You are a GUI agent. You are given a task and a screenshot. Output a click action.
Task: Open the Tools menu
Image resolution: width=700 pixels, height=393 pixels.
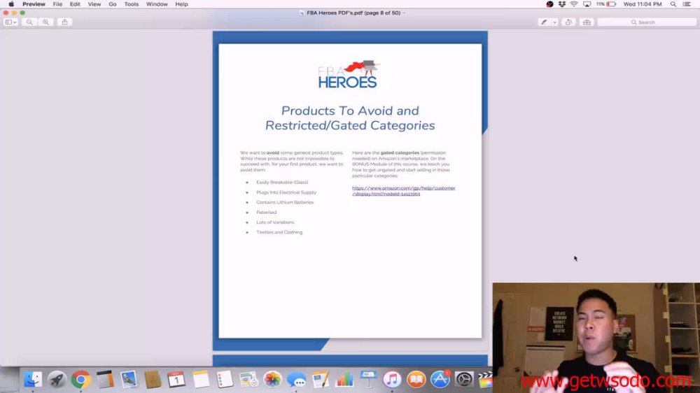coord(132,4)
